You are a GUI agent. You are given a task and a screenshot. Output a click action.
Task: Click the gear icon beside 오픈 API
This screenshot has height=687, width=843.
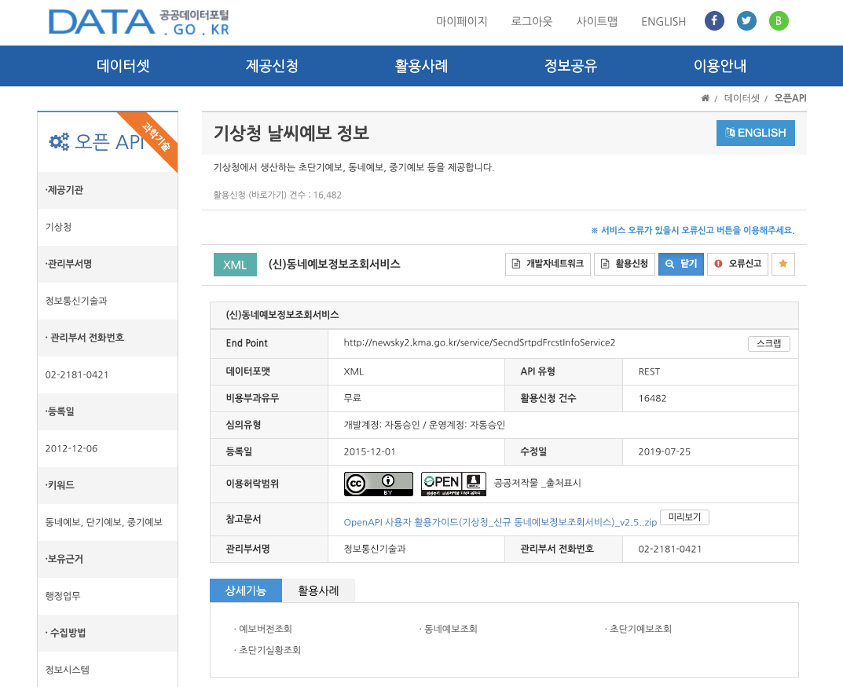[59, 142]
